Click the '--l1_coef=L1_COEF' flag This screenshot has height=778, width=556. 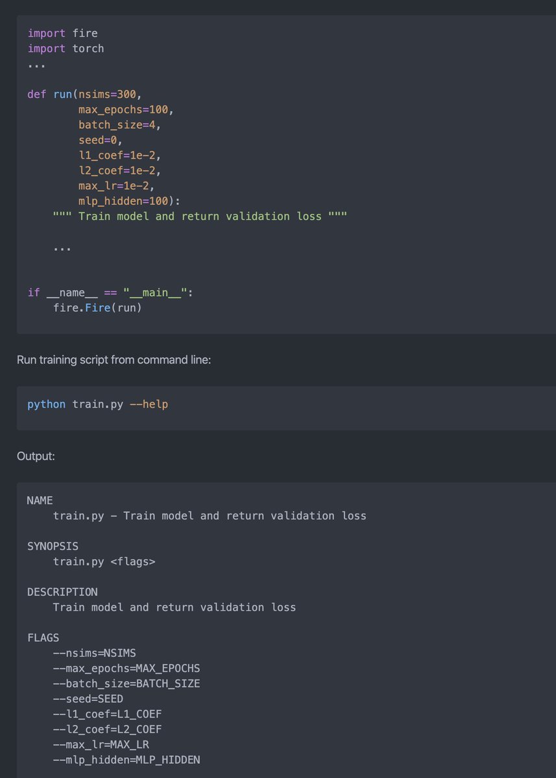point(107,714)
